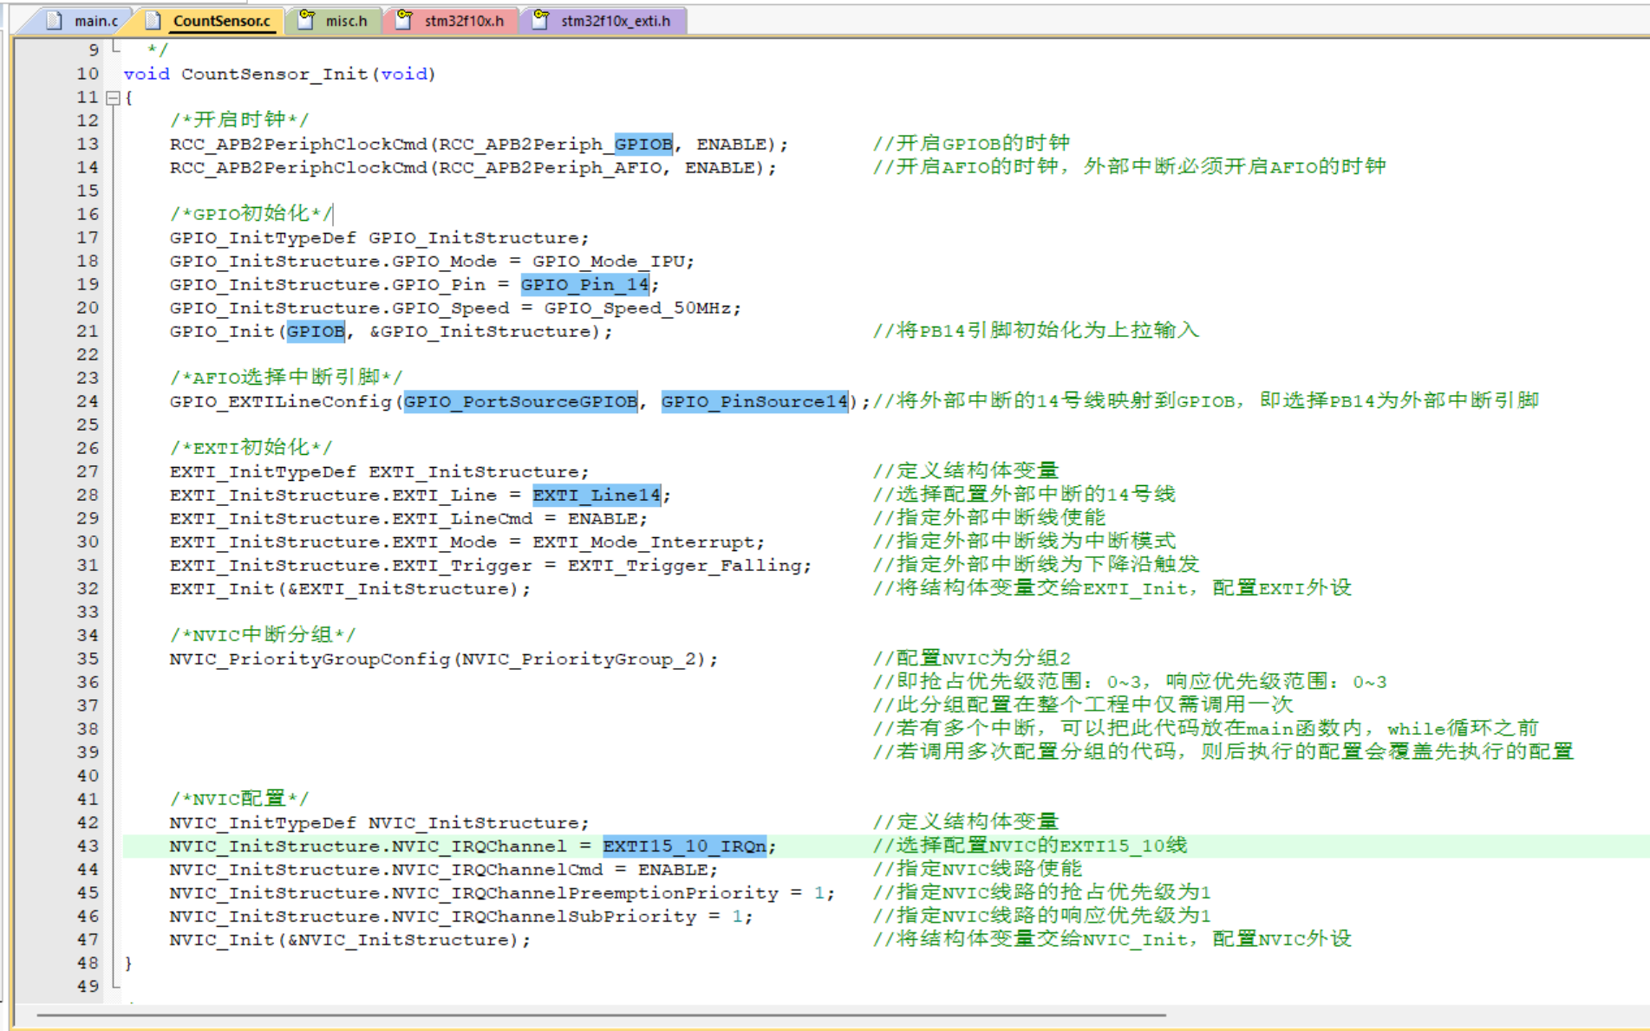Image resolution: width=1650 pixels, height=1031 pixels.
Task: Click GPIO_Speed_50MHz value
Action: click(638, 308)
